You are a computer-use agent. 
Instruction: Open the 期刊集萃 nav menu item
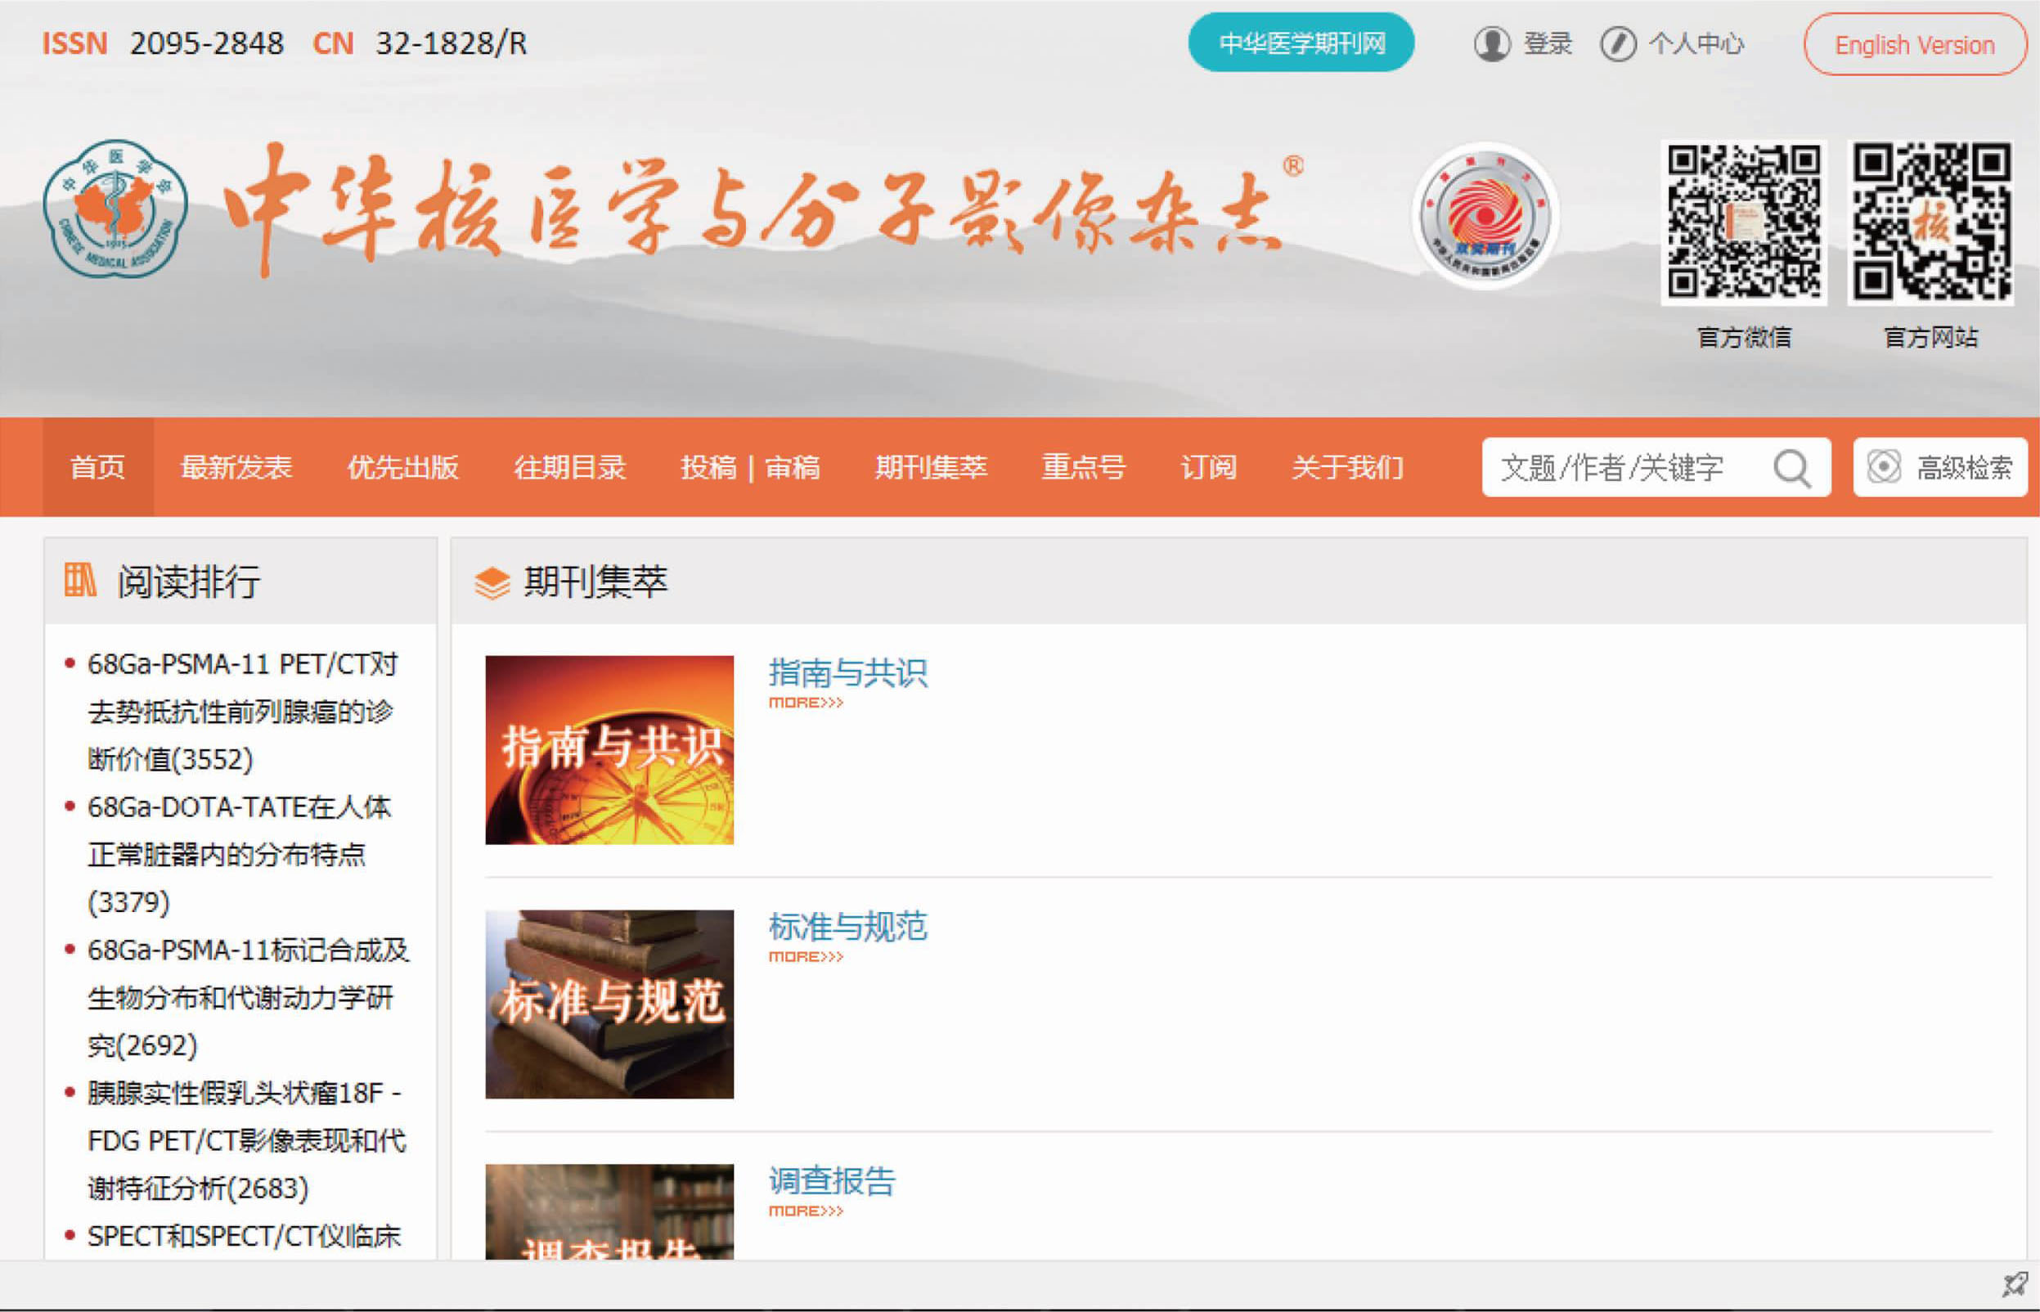coord(931,467)
